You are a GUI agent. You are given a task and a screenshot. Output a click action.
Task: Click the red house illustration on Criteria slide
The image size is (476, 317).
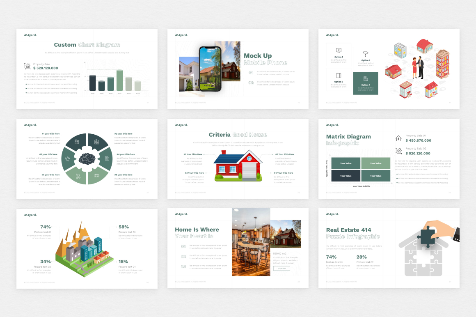point(238,166)
